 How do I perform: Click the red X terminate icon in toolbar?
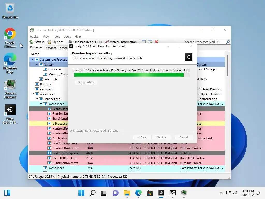click(x=156, y=42)
